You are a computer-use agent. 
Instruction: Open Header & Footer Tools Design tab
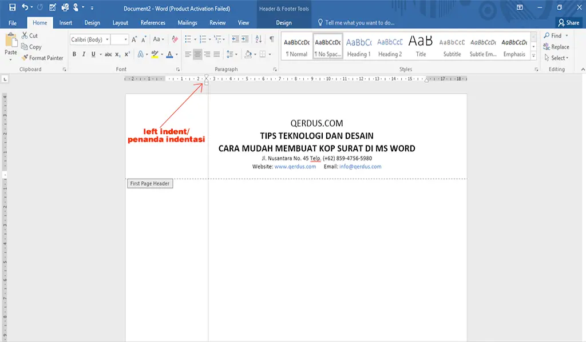(284, 23)
